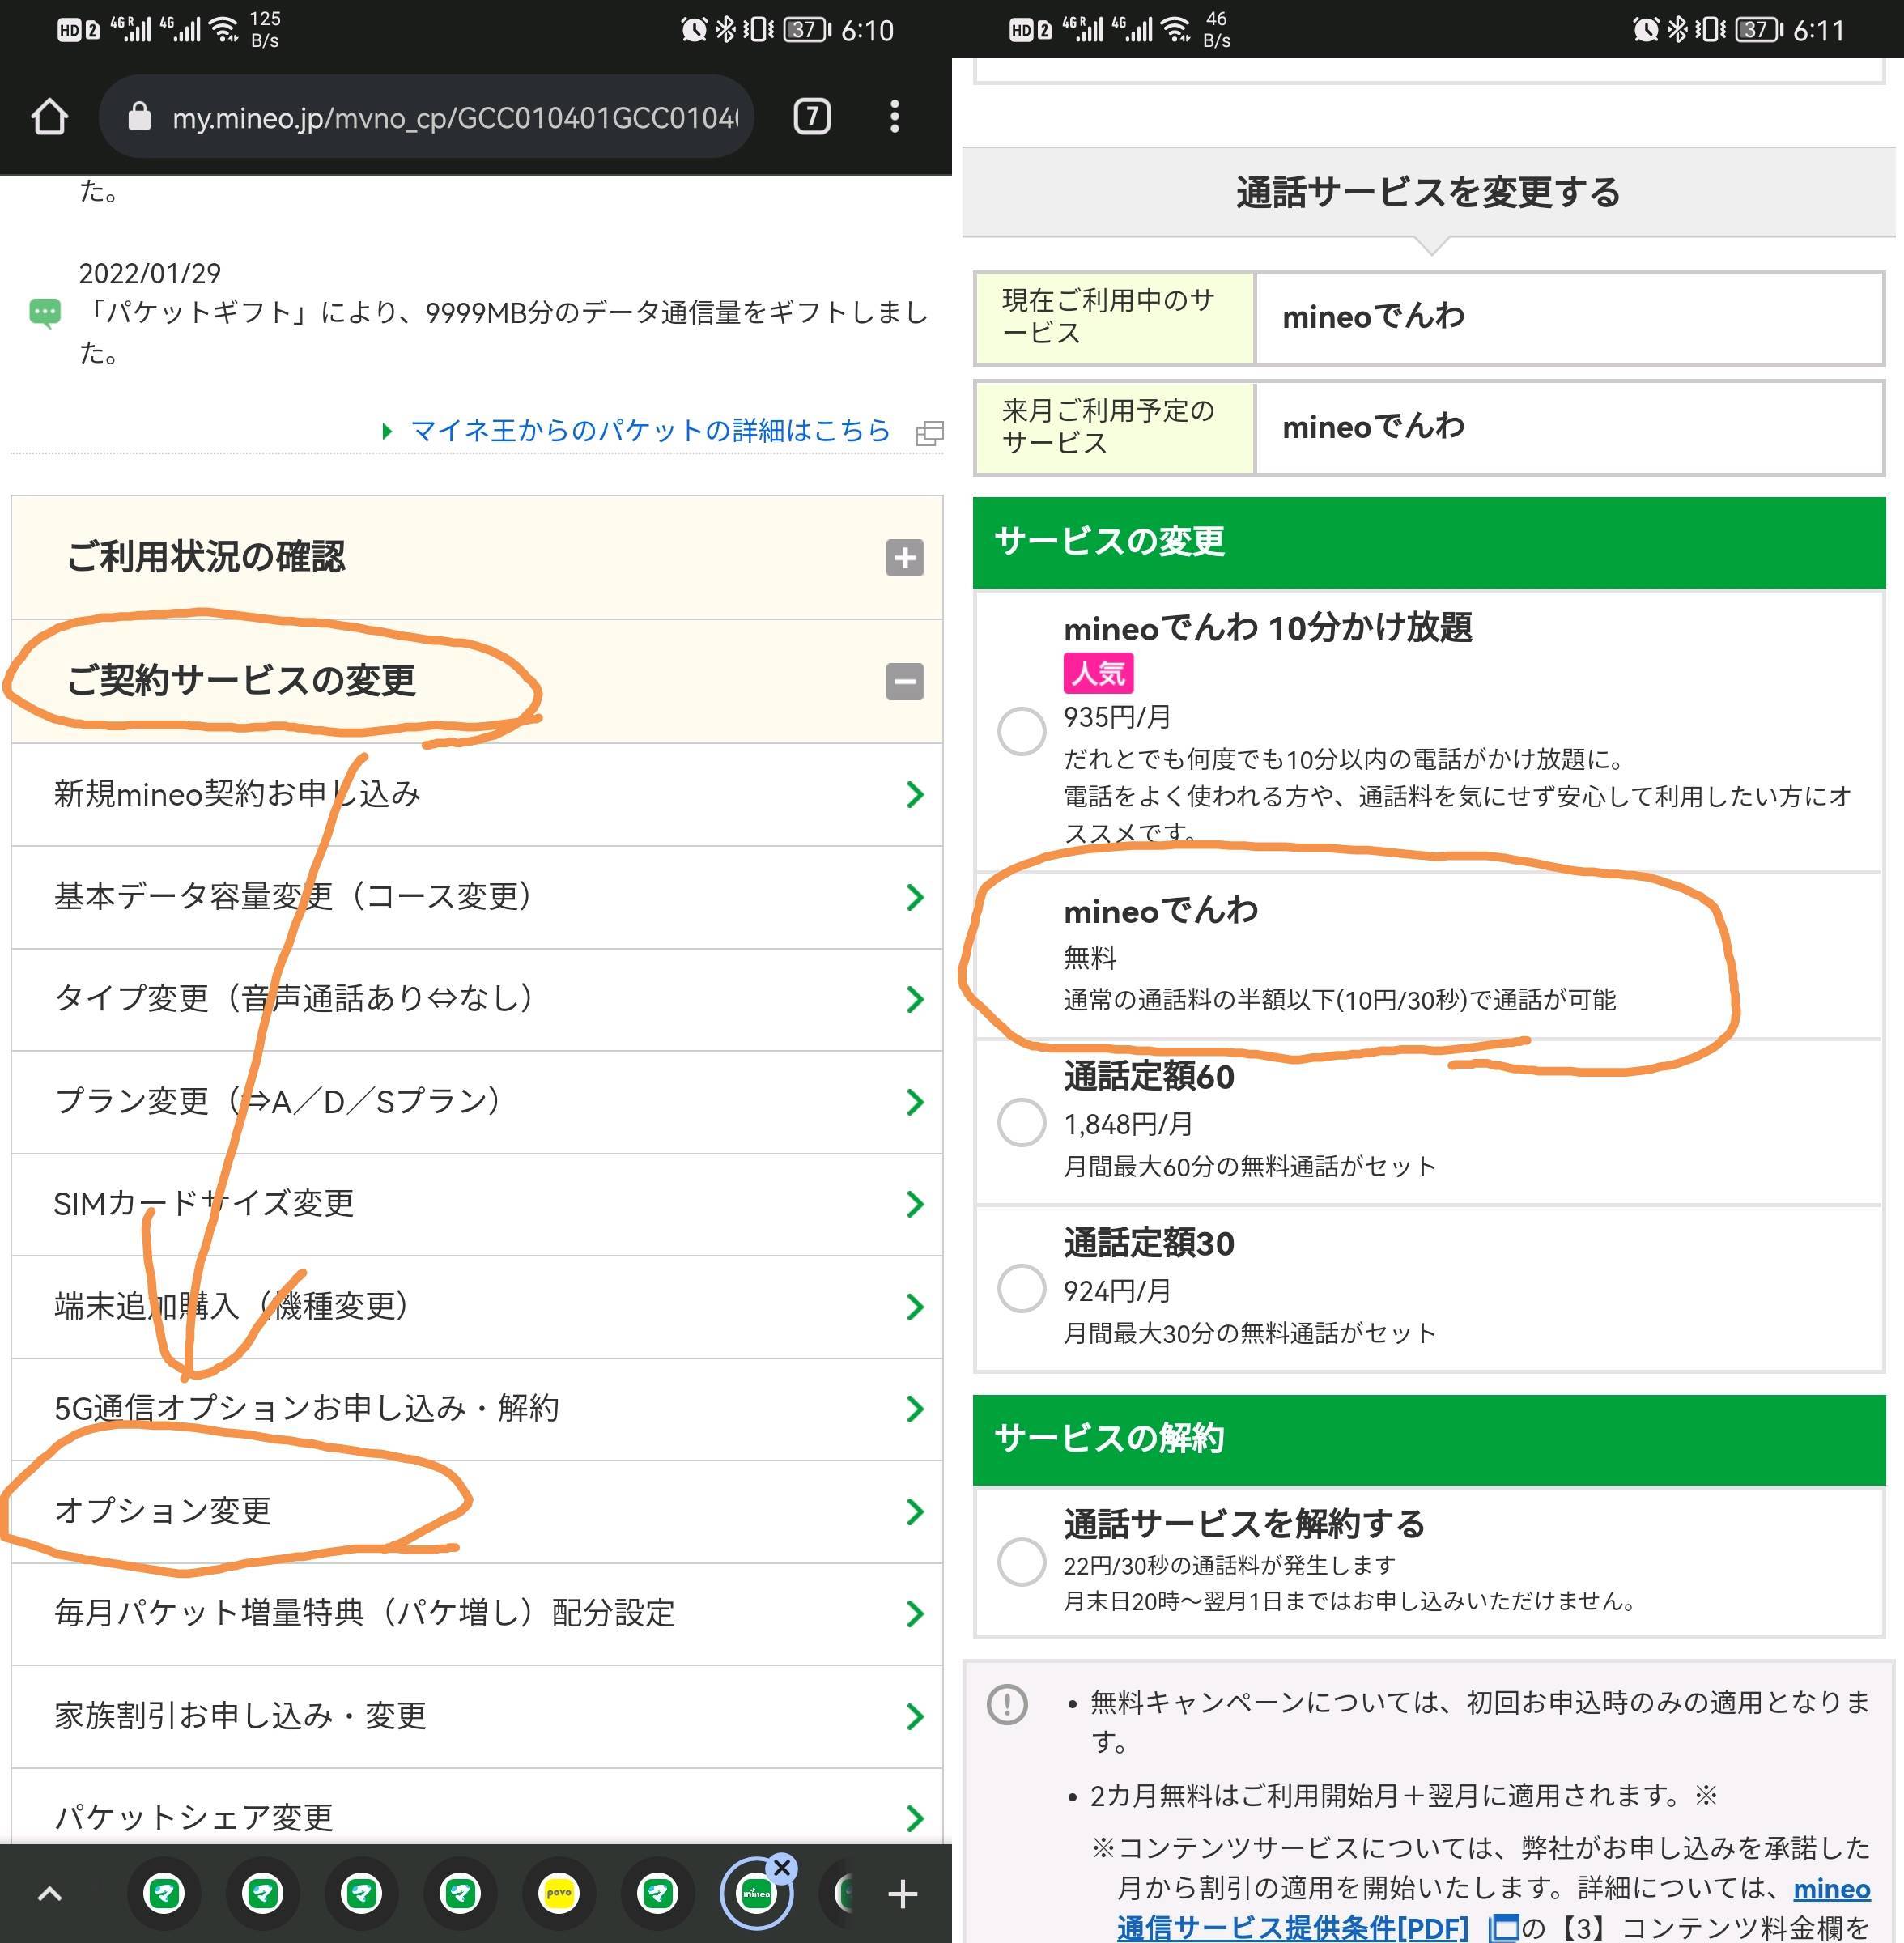Expand ご利用状況の確認 section plus icon
1904x1943 pixels.
click(x=904, y=558)
